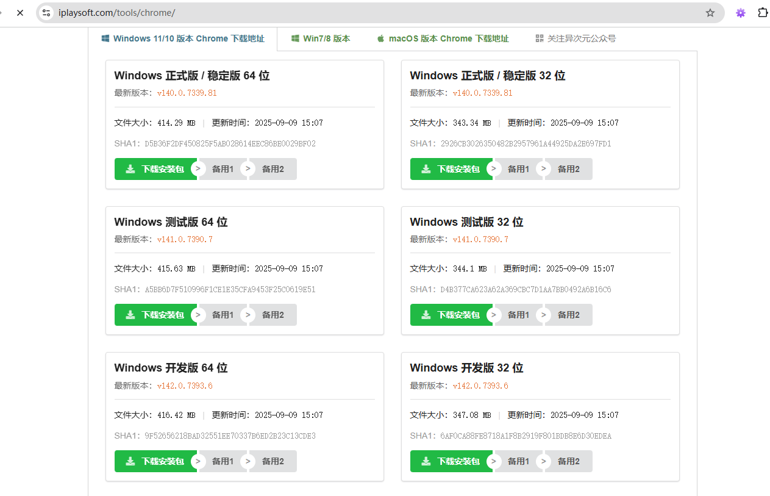
Task: Click SHA1 hash 2926CB3026350482B2957961A44925DA2E697FD1
Action: [x=526, y=144]
